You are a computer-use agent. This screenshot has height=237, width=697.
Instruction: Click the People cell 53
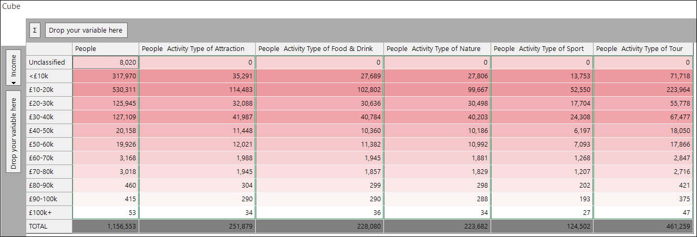tap(106, 212)
